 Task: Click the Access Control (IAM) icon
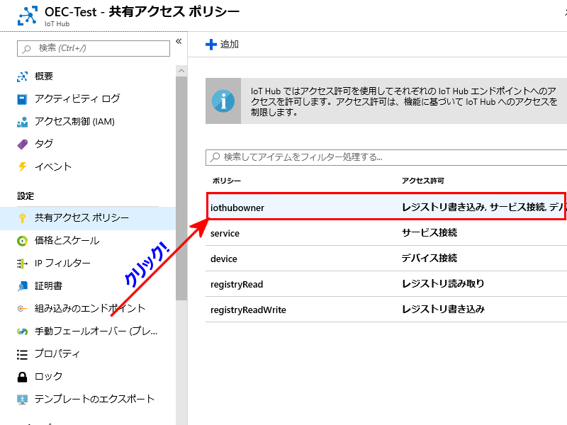click(22, 122)
